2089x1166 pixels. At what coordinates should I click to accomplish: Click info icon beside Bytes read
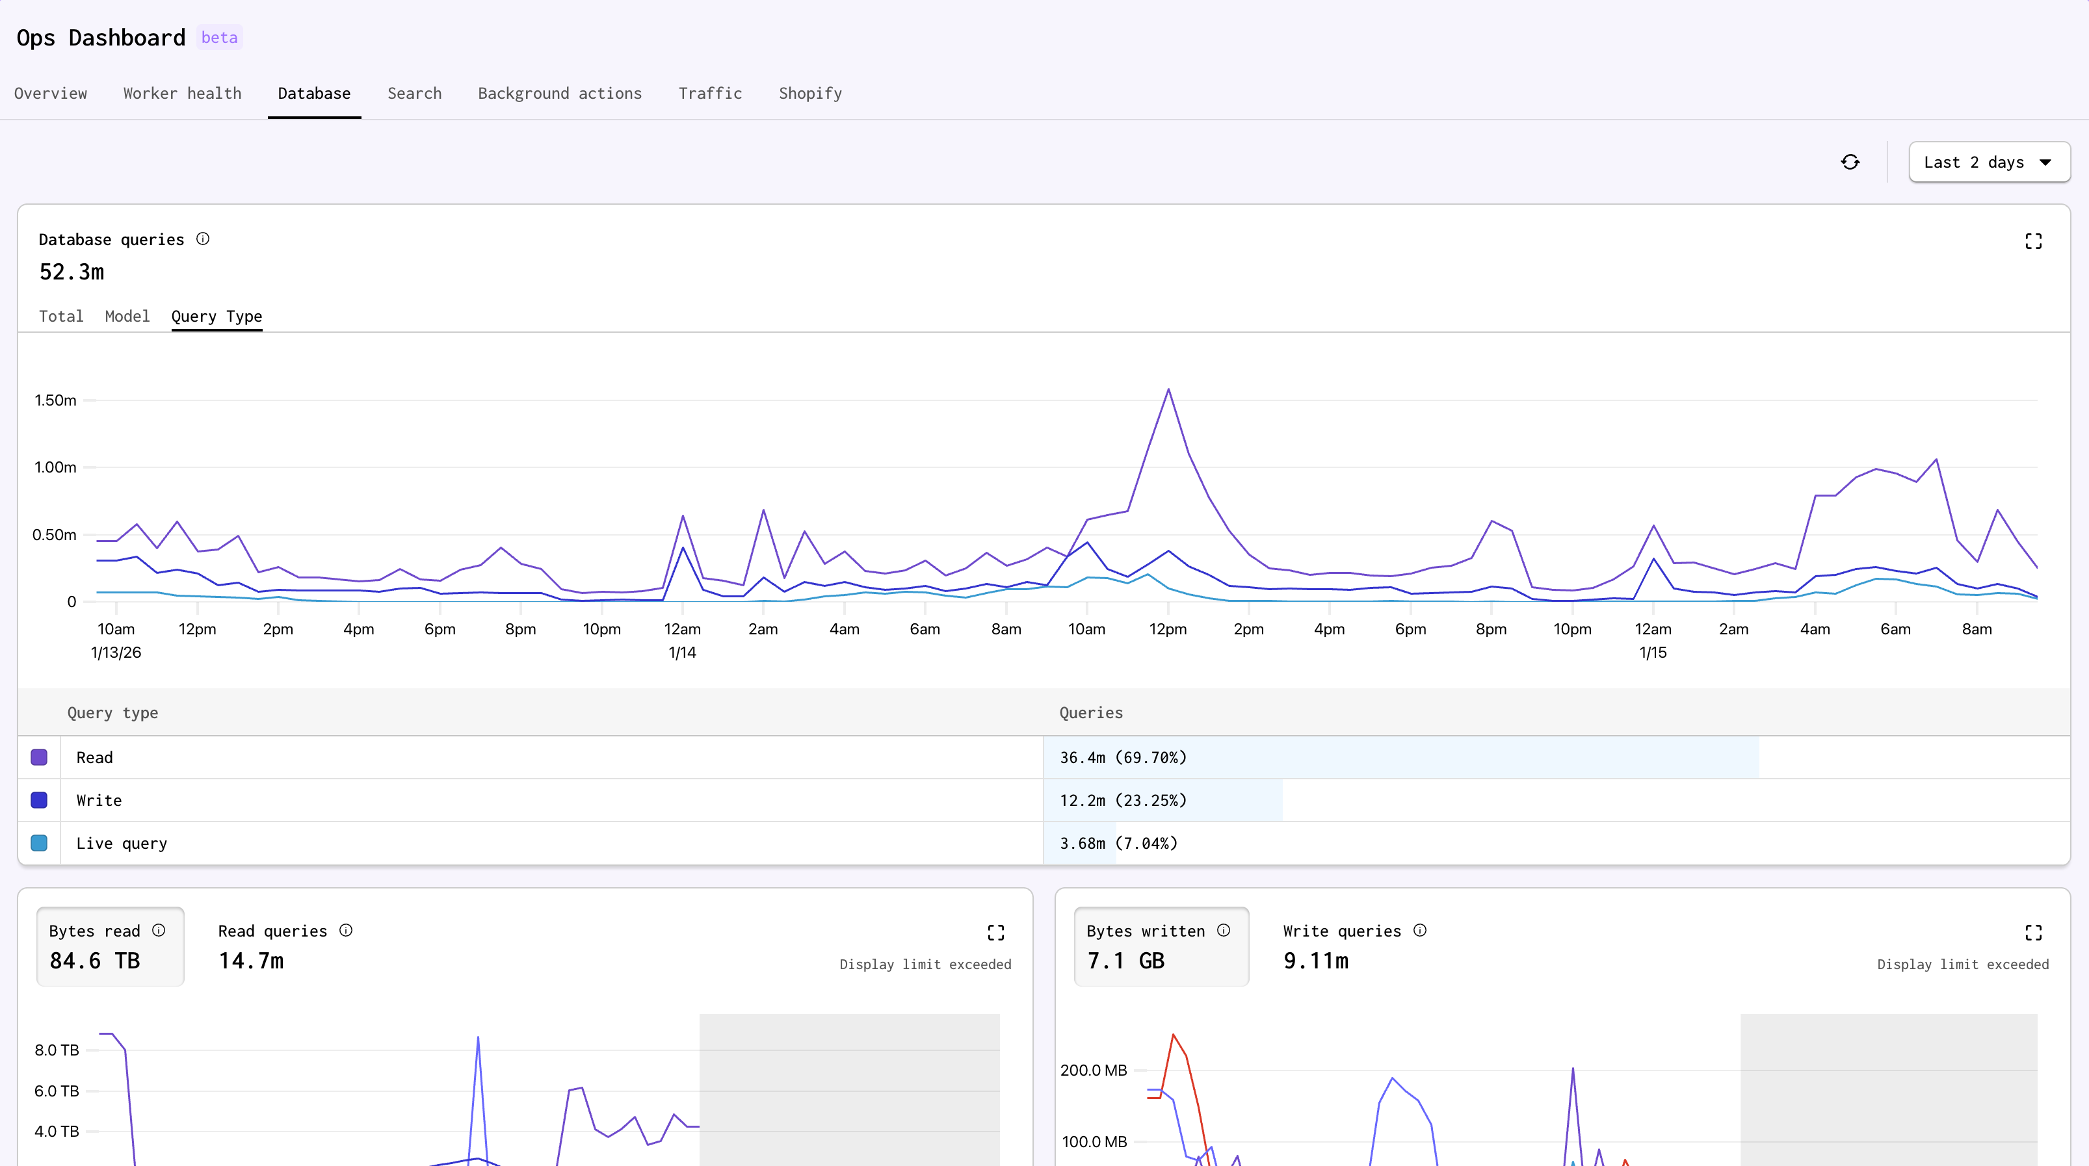159,930
